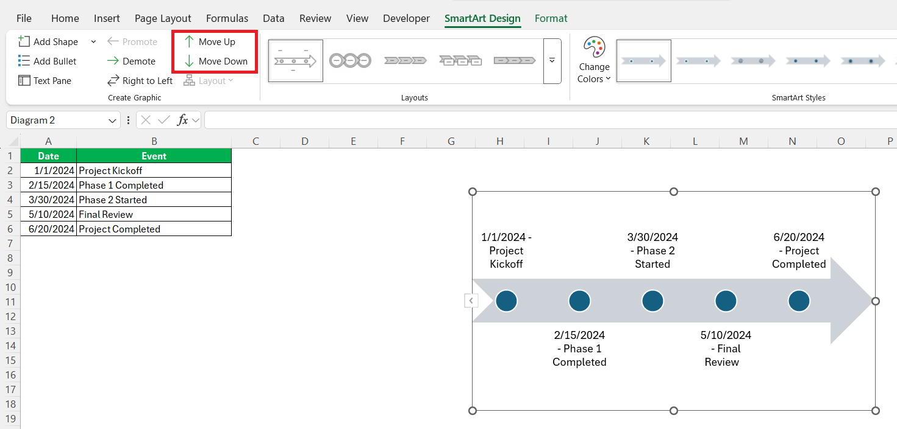The image size is (897, 429).
Task: Switch to the Home tab
Action: pos(65,18)
